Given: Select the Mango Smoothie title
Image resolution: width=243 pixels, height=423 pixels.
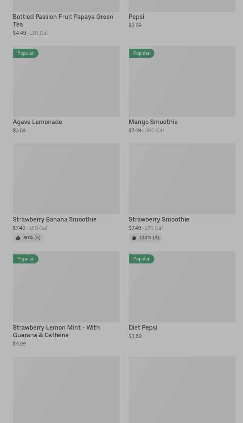Looking at the screenshot, I should [153, 122].
